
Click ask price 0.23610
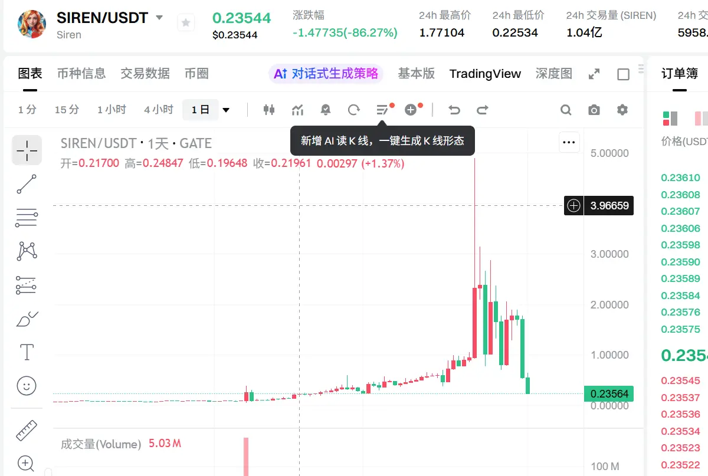[x=680, y=178]
